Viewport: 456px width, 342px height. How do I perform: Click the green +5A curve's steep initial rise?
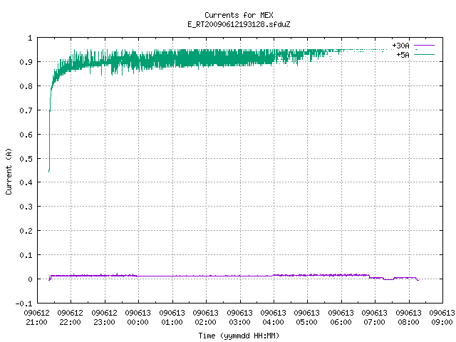pos(49,131)
